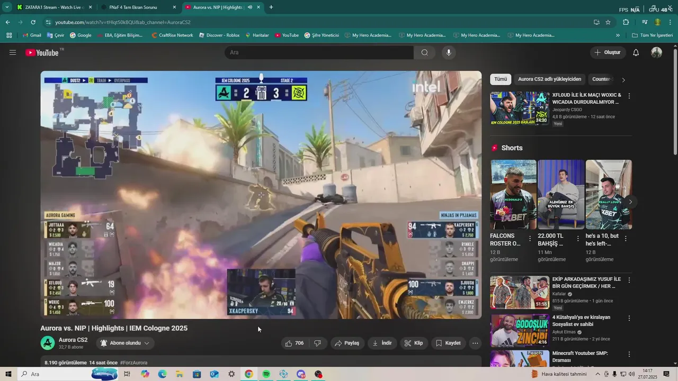Open more actions menu below video

click(x=475, y=343)
